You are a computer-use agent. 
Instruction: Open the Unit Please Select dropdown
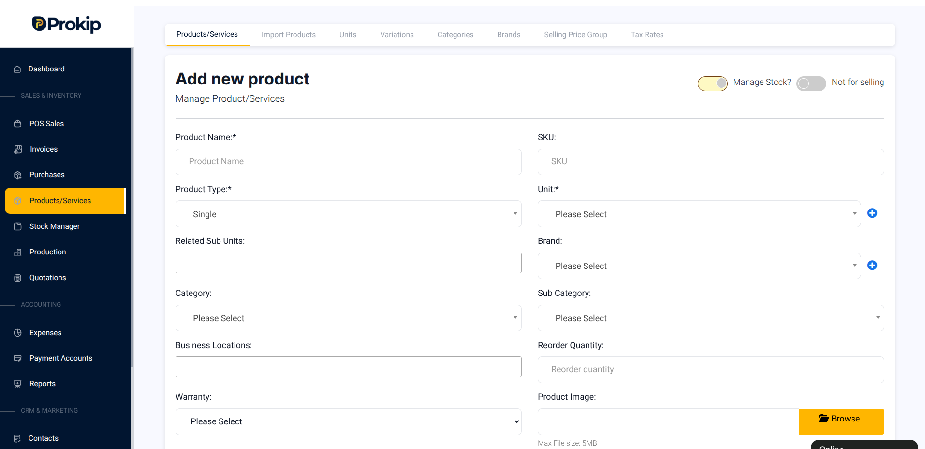coord(699,214)
